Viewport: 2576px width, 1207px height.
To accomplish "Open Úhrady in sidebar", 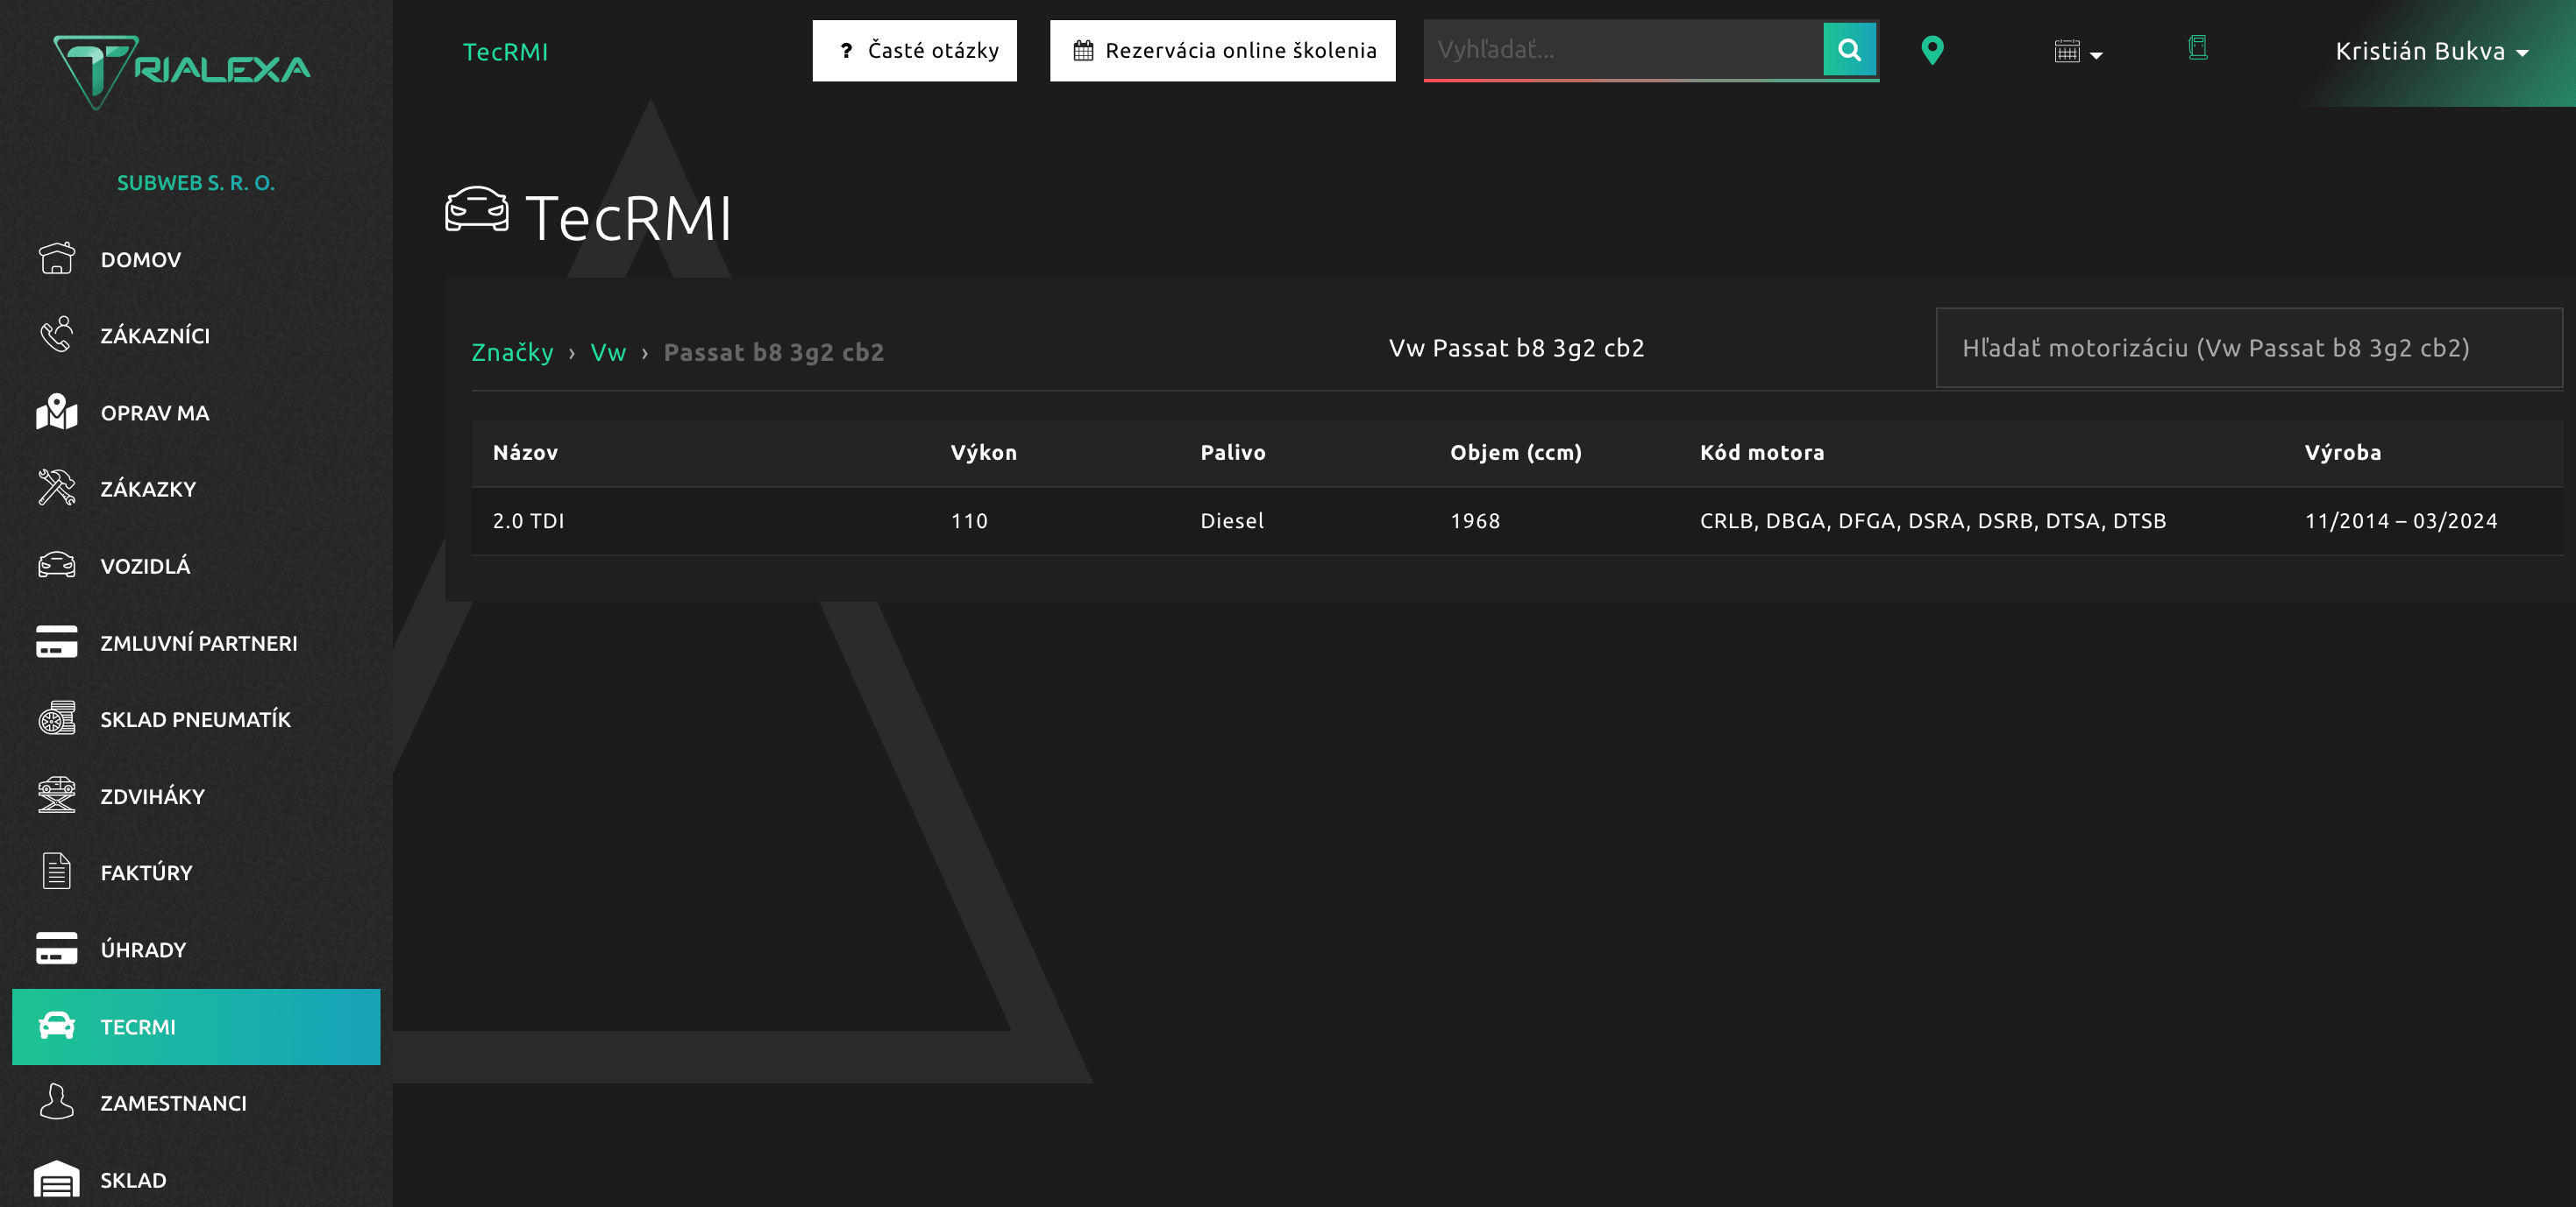I will (x=196, y=949).
